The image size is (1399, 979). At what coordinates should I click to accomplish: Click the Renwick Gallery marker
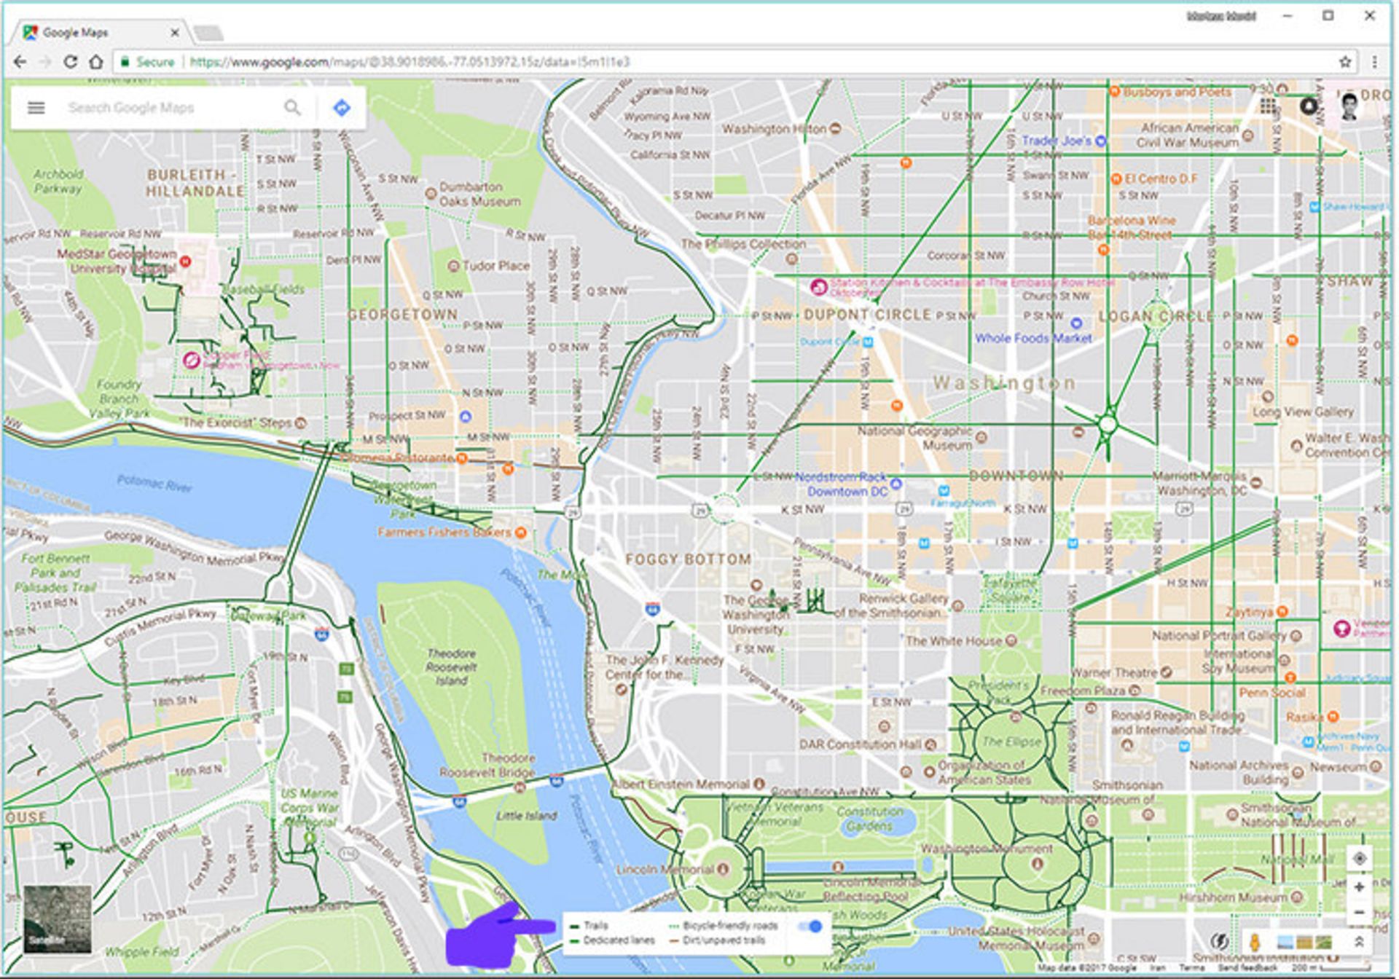click(957, 606)
